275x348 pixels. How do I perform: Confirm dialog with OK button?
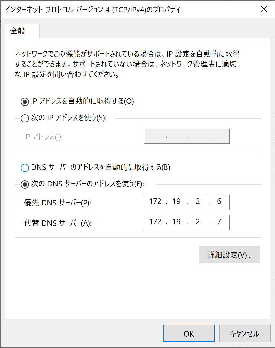pos(189,333)
